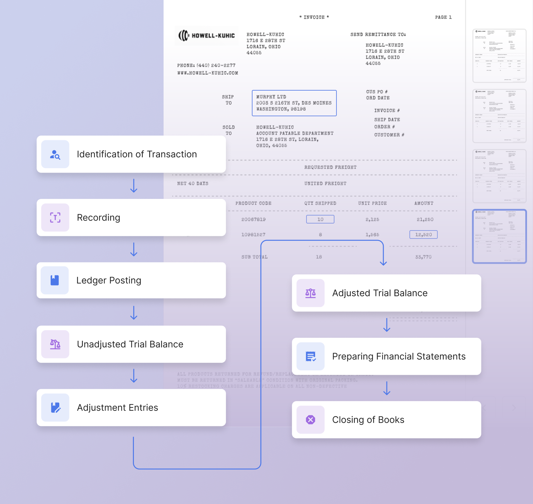The height and width of the screenshot is (504, 533).
Task: Click the Preparing Financial Statements label
Action: [x=399, y=356]
